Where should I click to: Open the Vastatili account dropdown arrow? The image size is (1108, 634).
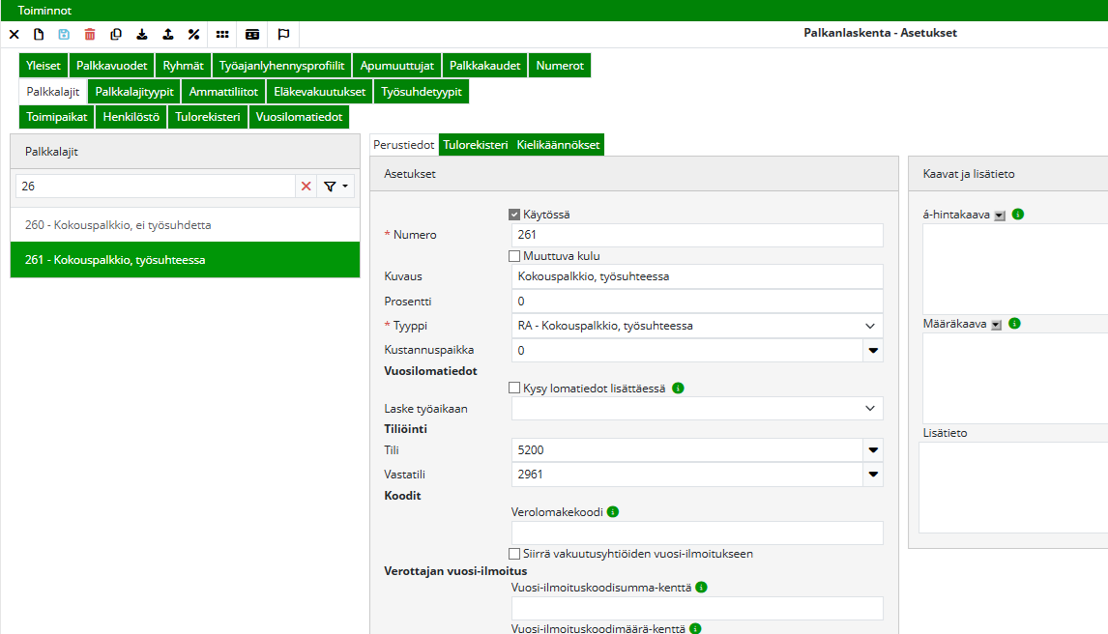click(872, 475)
